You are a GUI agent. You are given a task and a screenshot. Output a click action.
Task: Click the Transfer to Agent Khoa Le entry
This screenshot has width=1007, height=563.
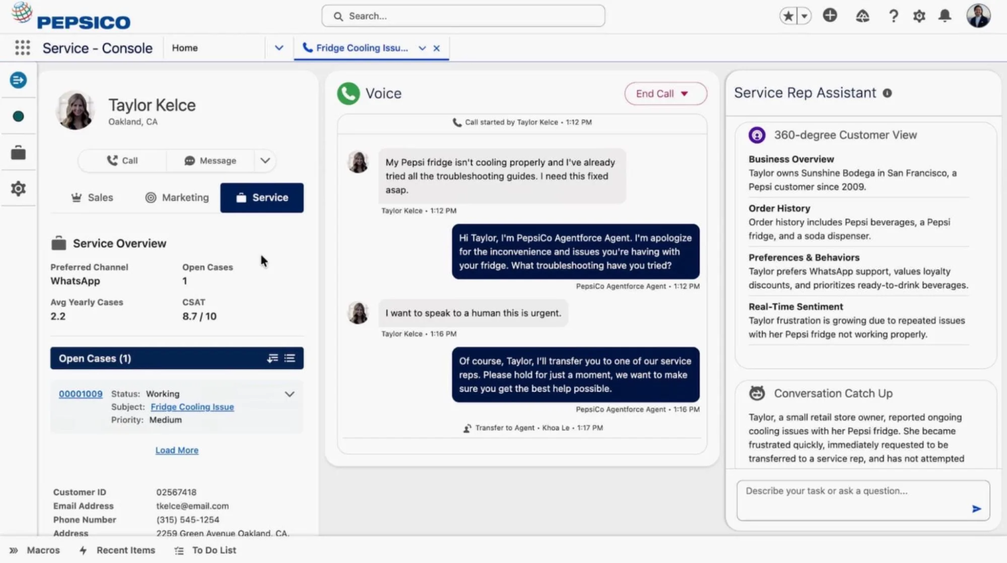[x=533, y=428]
